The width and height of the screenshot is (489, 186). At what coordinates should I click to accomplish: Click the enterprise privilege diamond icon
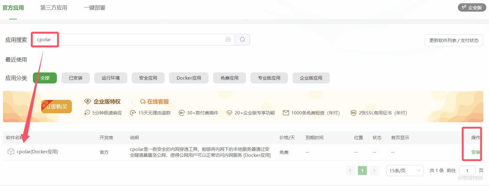87,102
